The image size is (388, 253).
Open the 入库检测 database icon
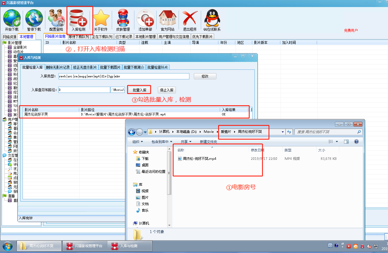[x=78, y=19]
